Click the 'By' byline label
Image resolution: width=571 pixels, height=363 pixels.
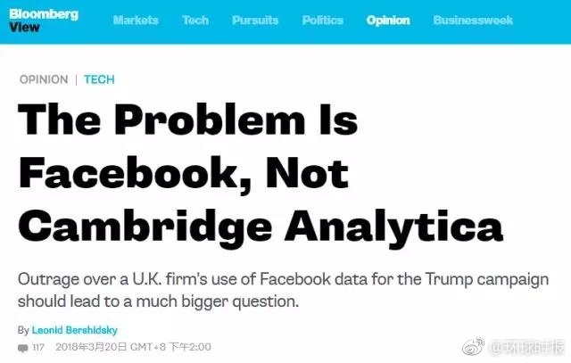(23, 330)
